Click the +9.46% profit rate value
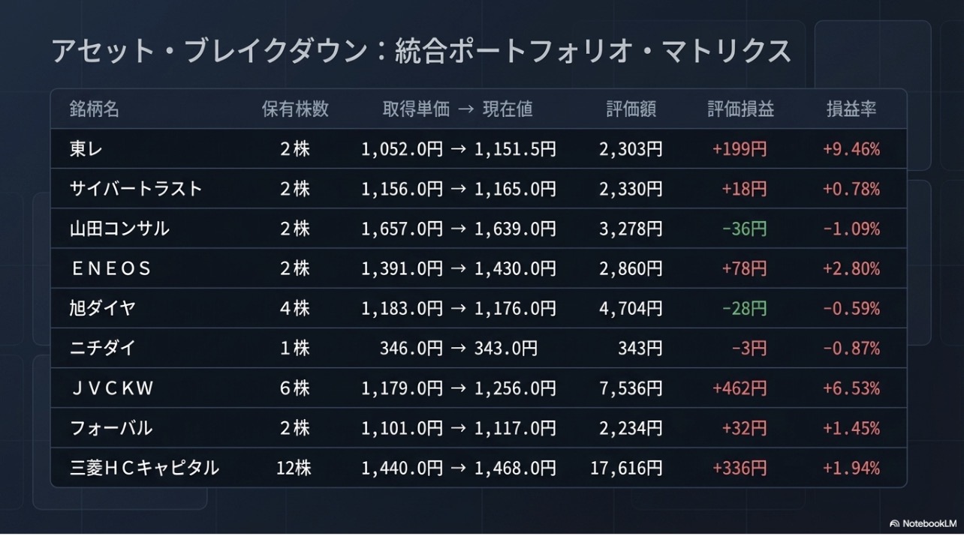 (x=851, y=149)
